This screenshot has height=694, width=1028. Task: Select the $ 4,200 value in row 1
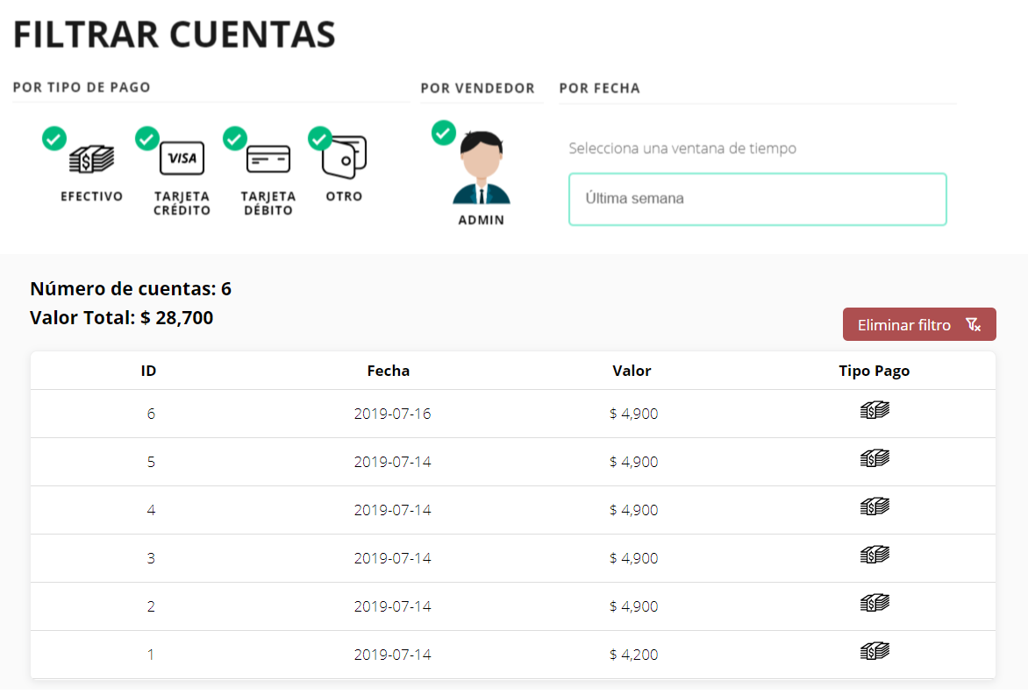click(633, 655)
